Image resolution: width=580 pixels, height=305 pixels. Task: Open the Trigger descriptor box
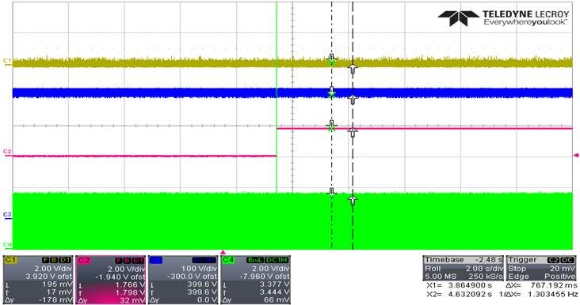click(x=541, y=268)
